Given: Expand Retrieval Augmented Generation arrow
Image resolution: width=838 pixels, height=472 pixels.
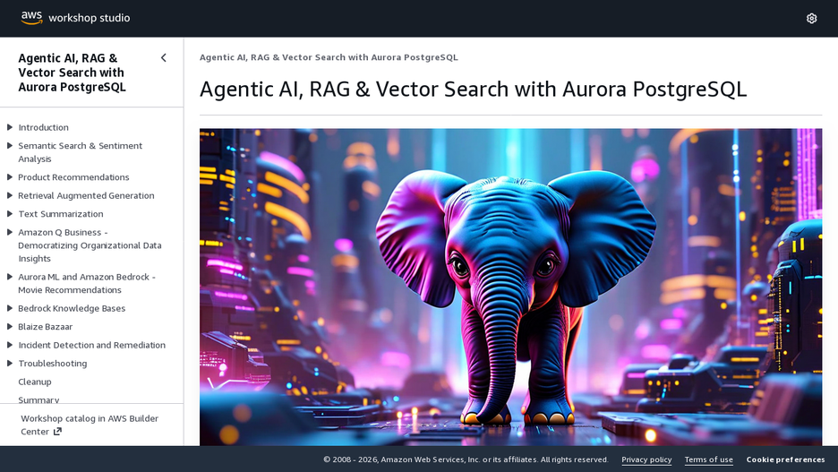Looking at the screenshot, I should 10,195.
